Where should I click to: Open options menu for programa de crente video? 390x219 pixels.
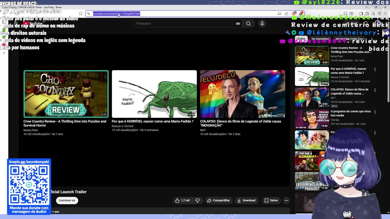[375, 112]
